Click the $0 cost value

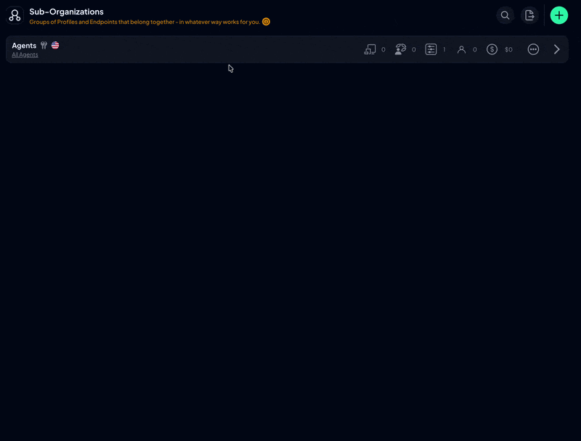click(x=509, y=49)
